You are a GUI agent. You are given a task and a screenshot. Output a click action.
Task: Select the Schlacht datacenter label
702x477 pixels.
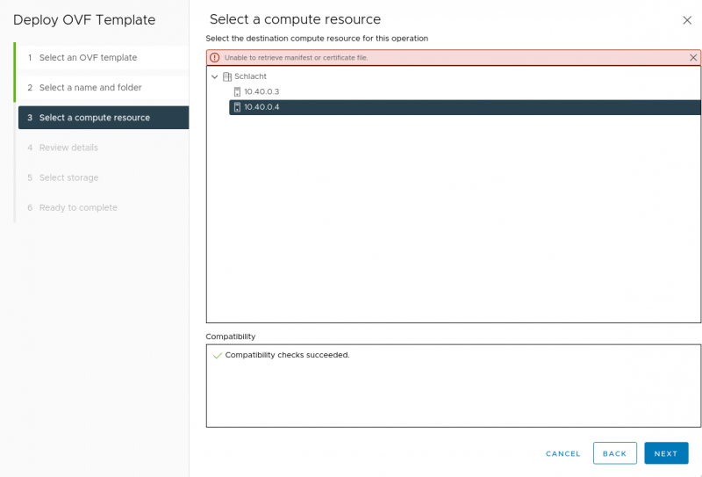(250, 76)
